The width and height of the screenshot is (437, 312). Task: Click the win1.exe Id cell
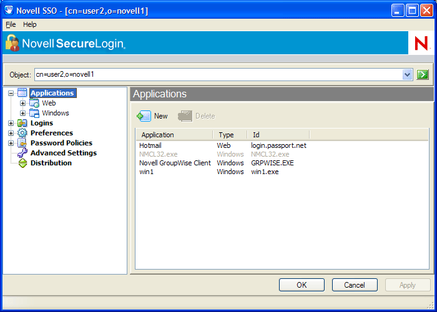(x=265, y=172)
